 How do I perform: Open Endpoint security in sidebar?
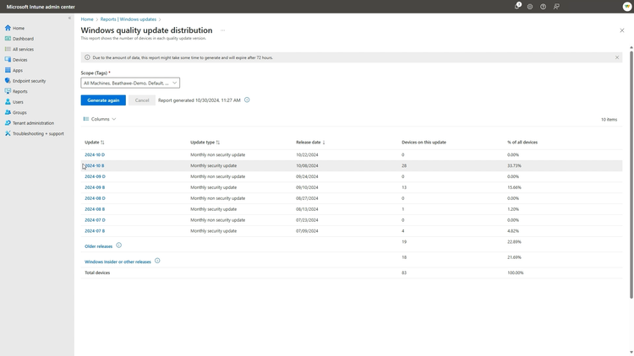tap(29, 81)
